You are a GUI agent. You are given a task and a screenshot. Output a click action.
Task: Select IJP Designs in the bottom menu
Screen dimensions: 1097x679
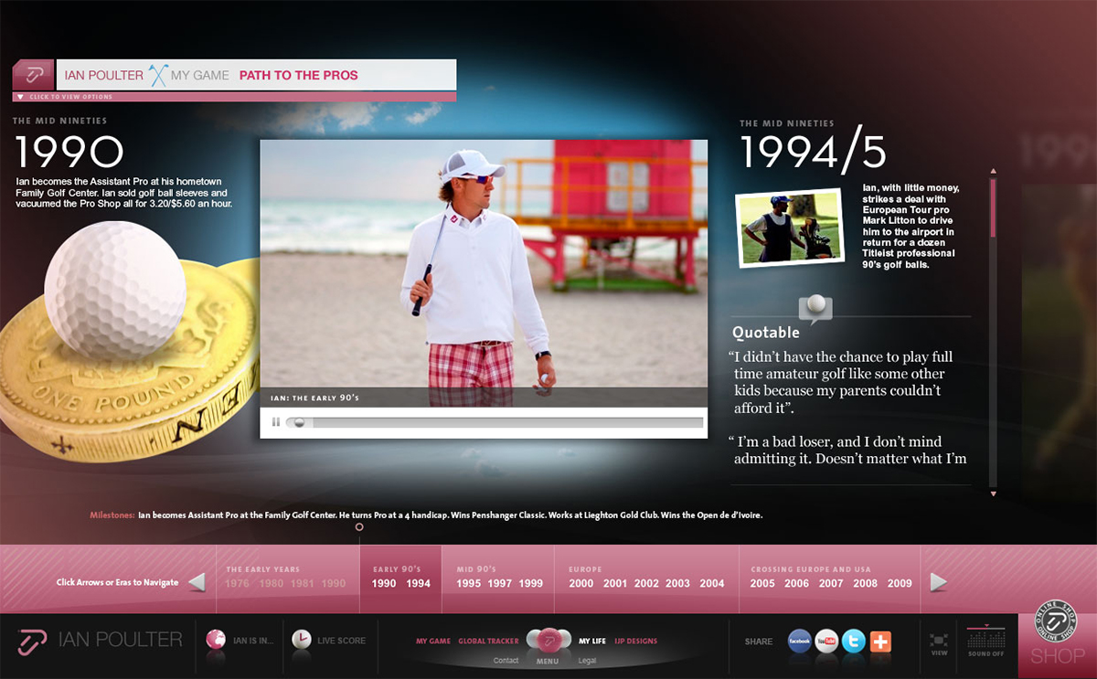pyautogui.click(x=635, y=641)
